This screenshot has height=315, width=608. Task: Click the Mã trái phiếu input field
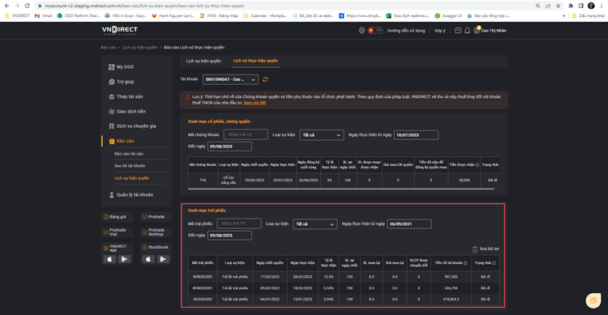pos(239,223)
